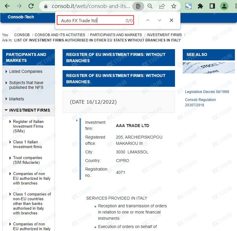Open Register of Italian Investment Firms (SIMs)

click(28, 126)
